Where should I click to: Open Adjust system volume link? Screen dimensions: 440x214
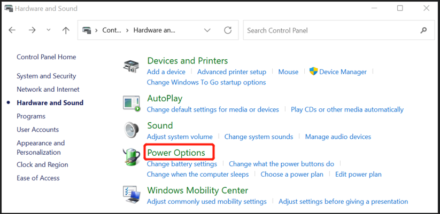(180, 137)
